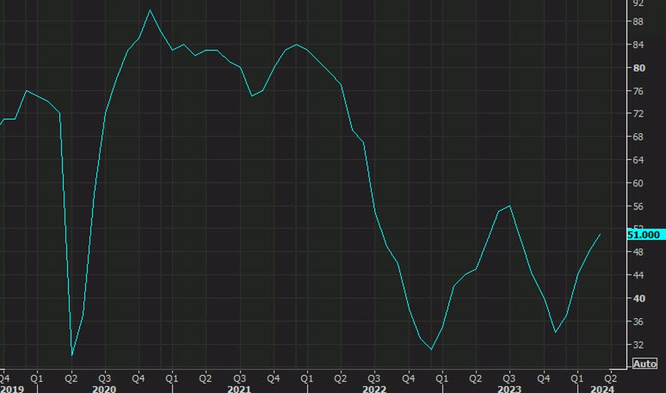The width and height of the screenshot is (666, 393).
Task: Click the 68 price axis label
Action: click(x=638, y=137)
